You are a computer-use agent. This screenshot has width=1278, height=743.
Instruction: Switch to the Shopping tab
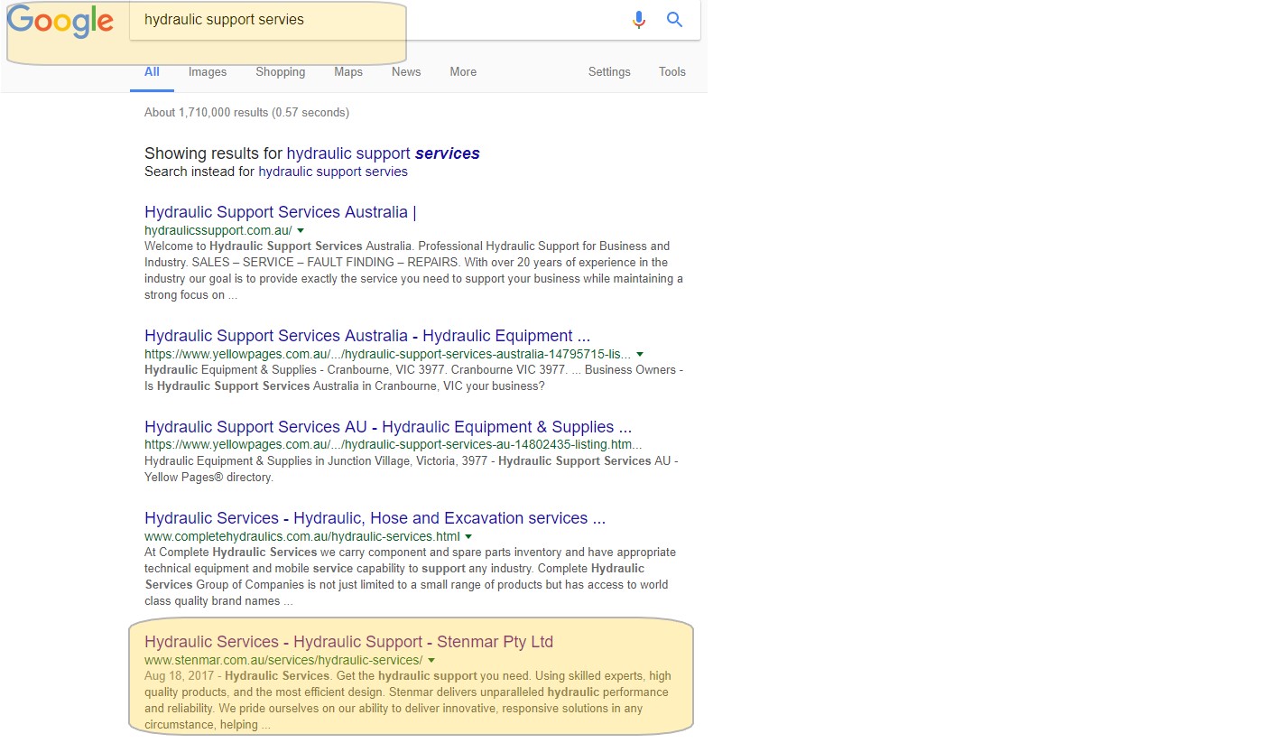[281, 72]
